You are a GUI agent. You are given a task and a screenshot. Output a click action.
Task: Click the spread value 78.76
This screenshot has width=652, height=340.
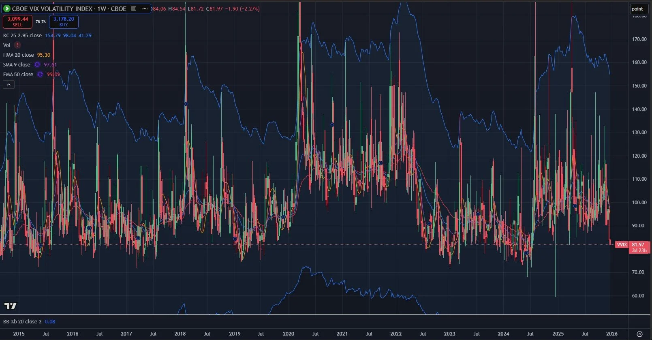coord(41,22)
